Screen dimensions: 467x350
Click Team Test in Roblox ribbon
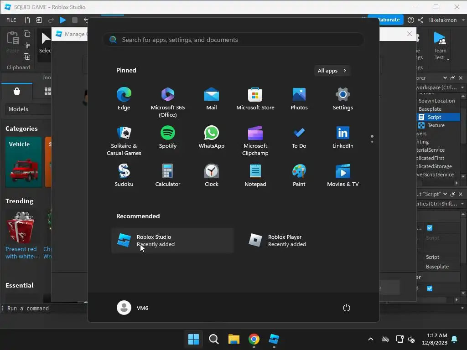[x=440, y=46]
